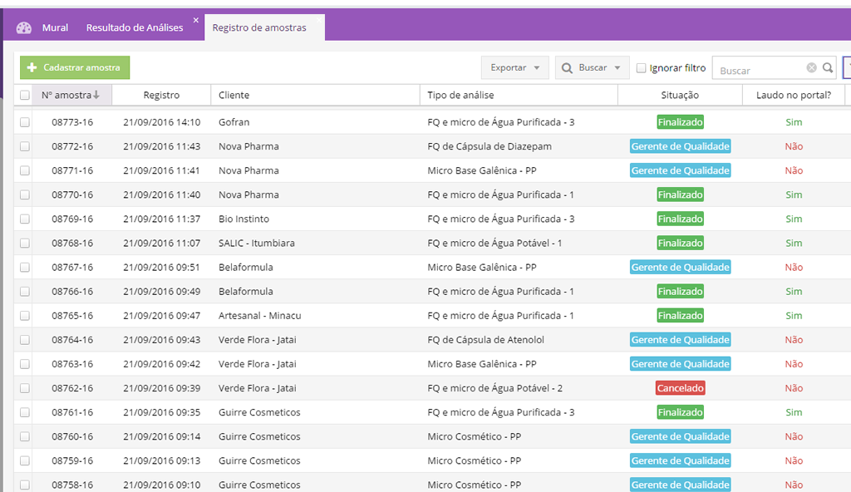This screenshot has height=492, width=851.
Task: Click FQ e micro de Água Potável - 2
Action: [495, 388]
